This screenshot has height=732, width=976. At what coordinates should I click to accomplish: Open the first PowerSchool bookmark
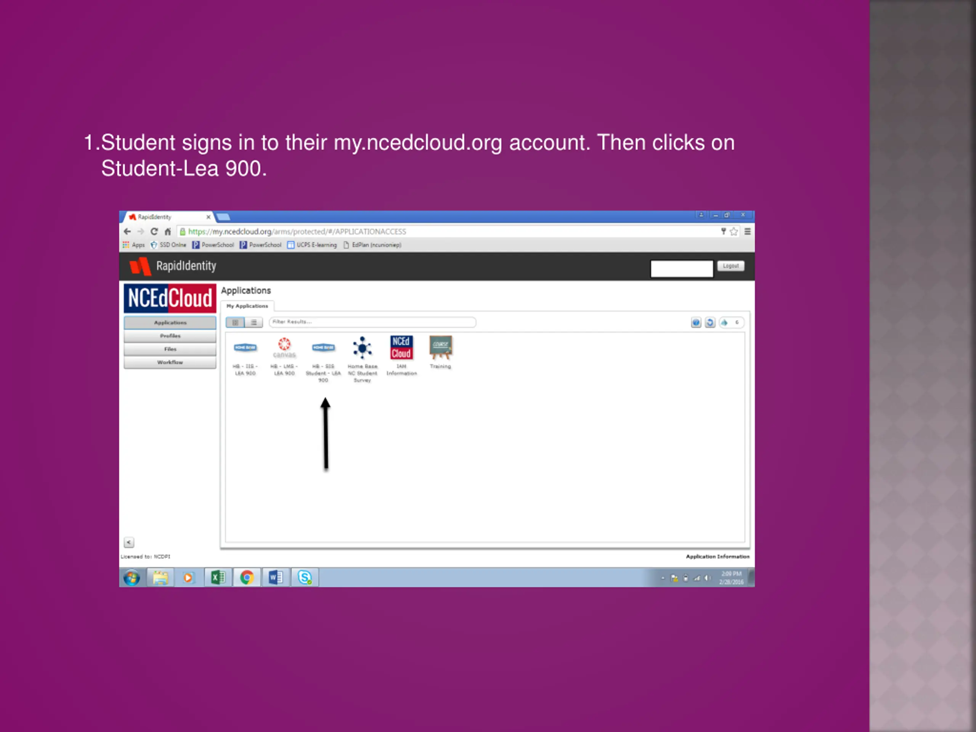tap(213, 245)
